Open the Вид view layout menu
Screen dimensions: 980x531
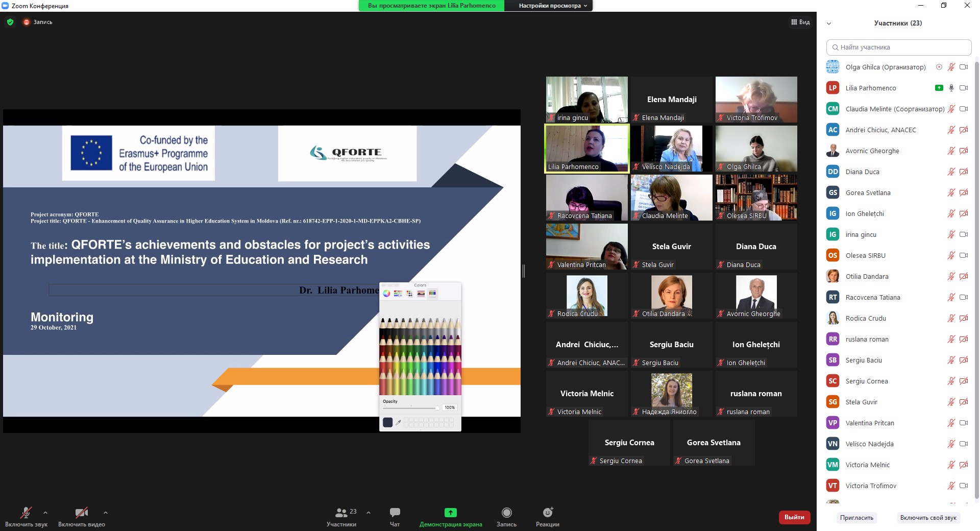click(x=800, y=22)
